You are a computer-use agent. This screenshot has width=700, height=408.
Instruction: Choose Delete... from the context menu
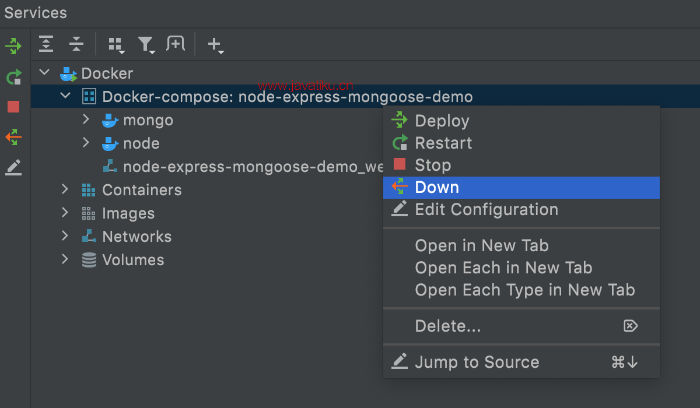point(521,326)
